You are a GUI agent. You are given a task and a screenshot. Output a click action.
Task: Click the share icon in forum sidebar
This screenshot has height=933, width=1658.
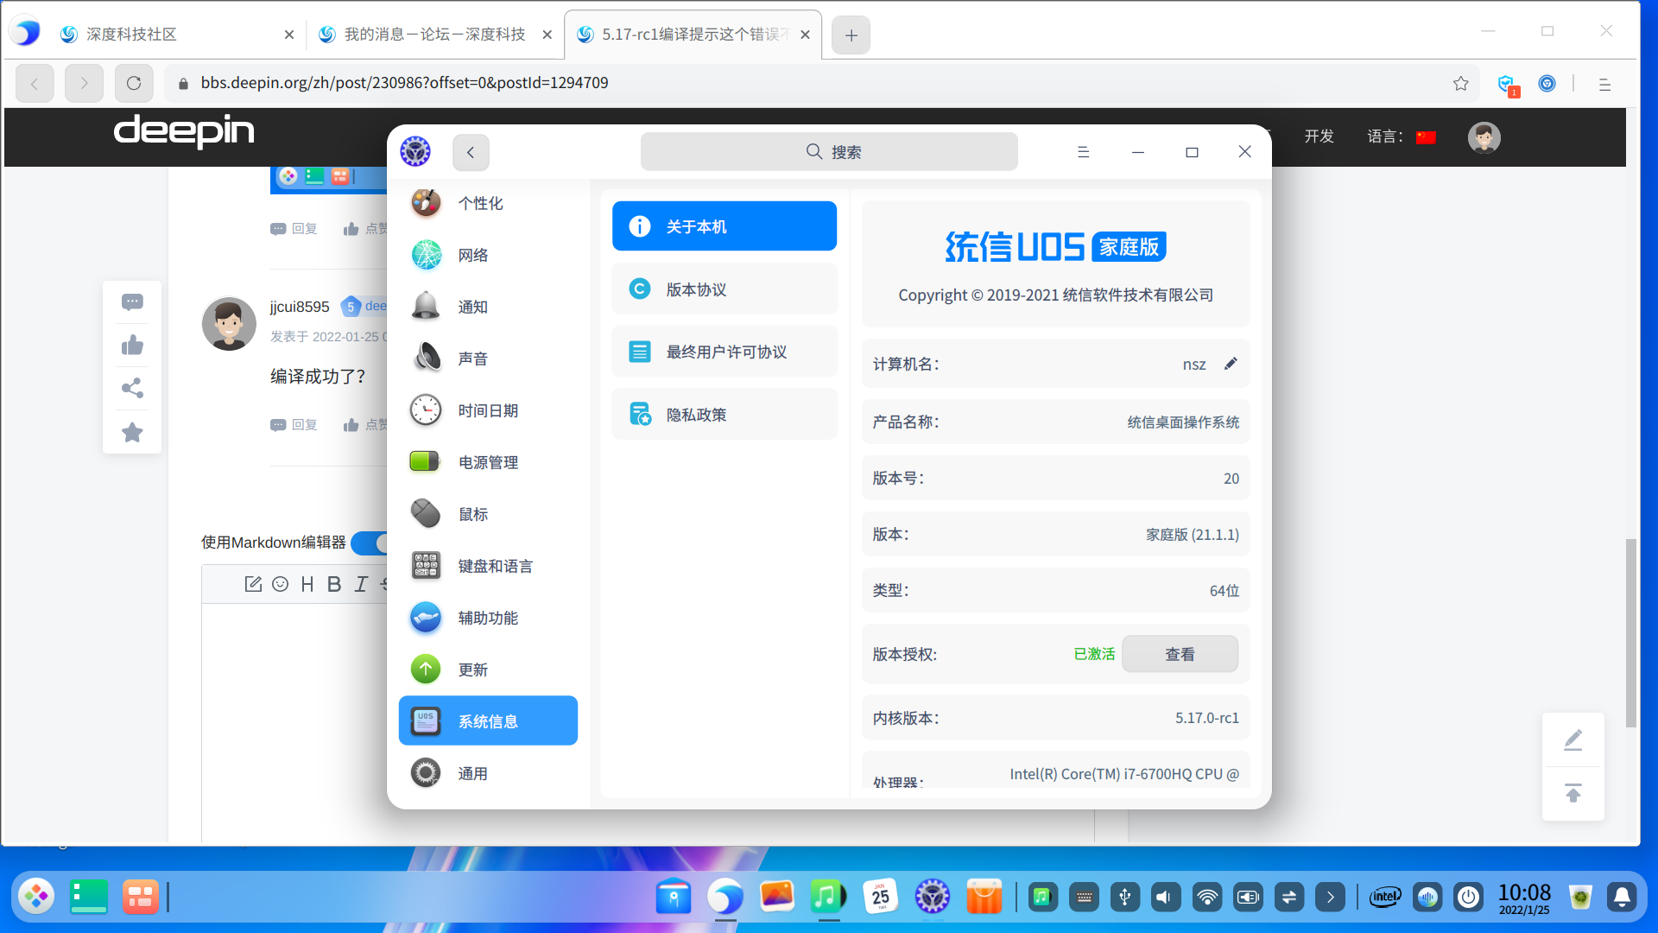point(132,388)
